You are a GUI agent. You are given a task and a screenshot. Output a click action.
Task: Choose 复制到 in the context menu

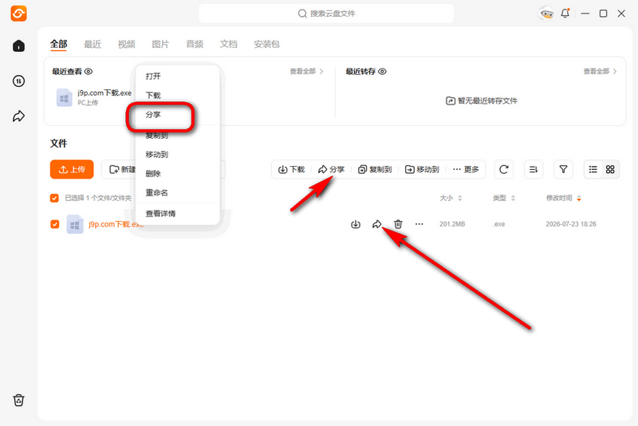tap(177, 135)
